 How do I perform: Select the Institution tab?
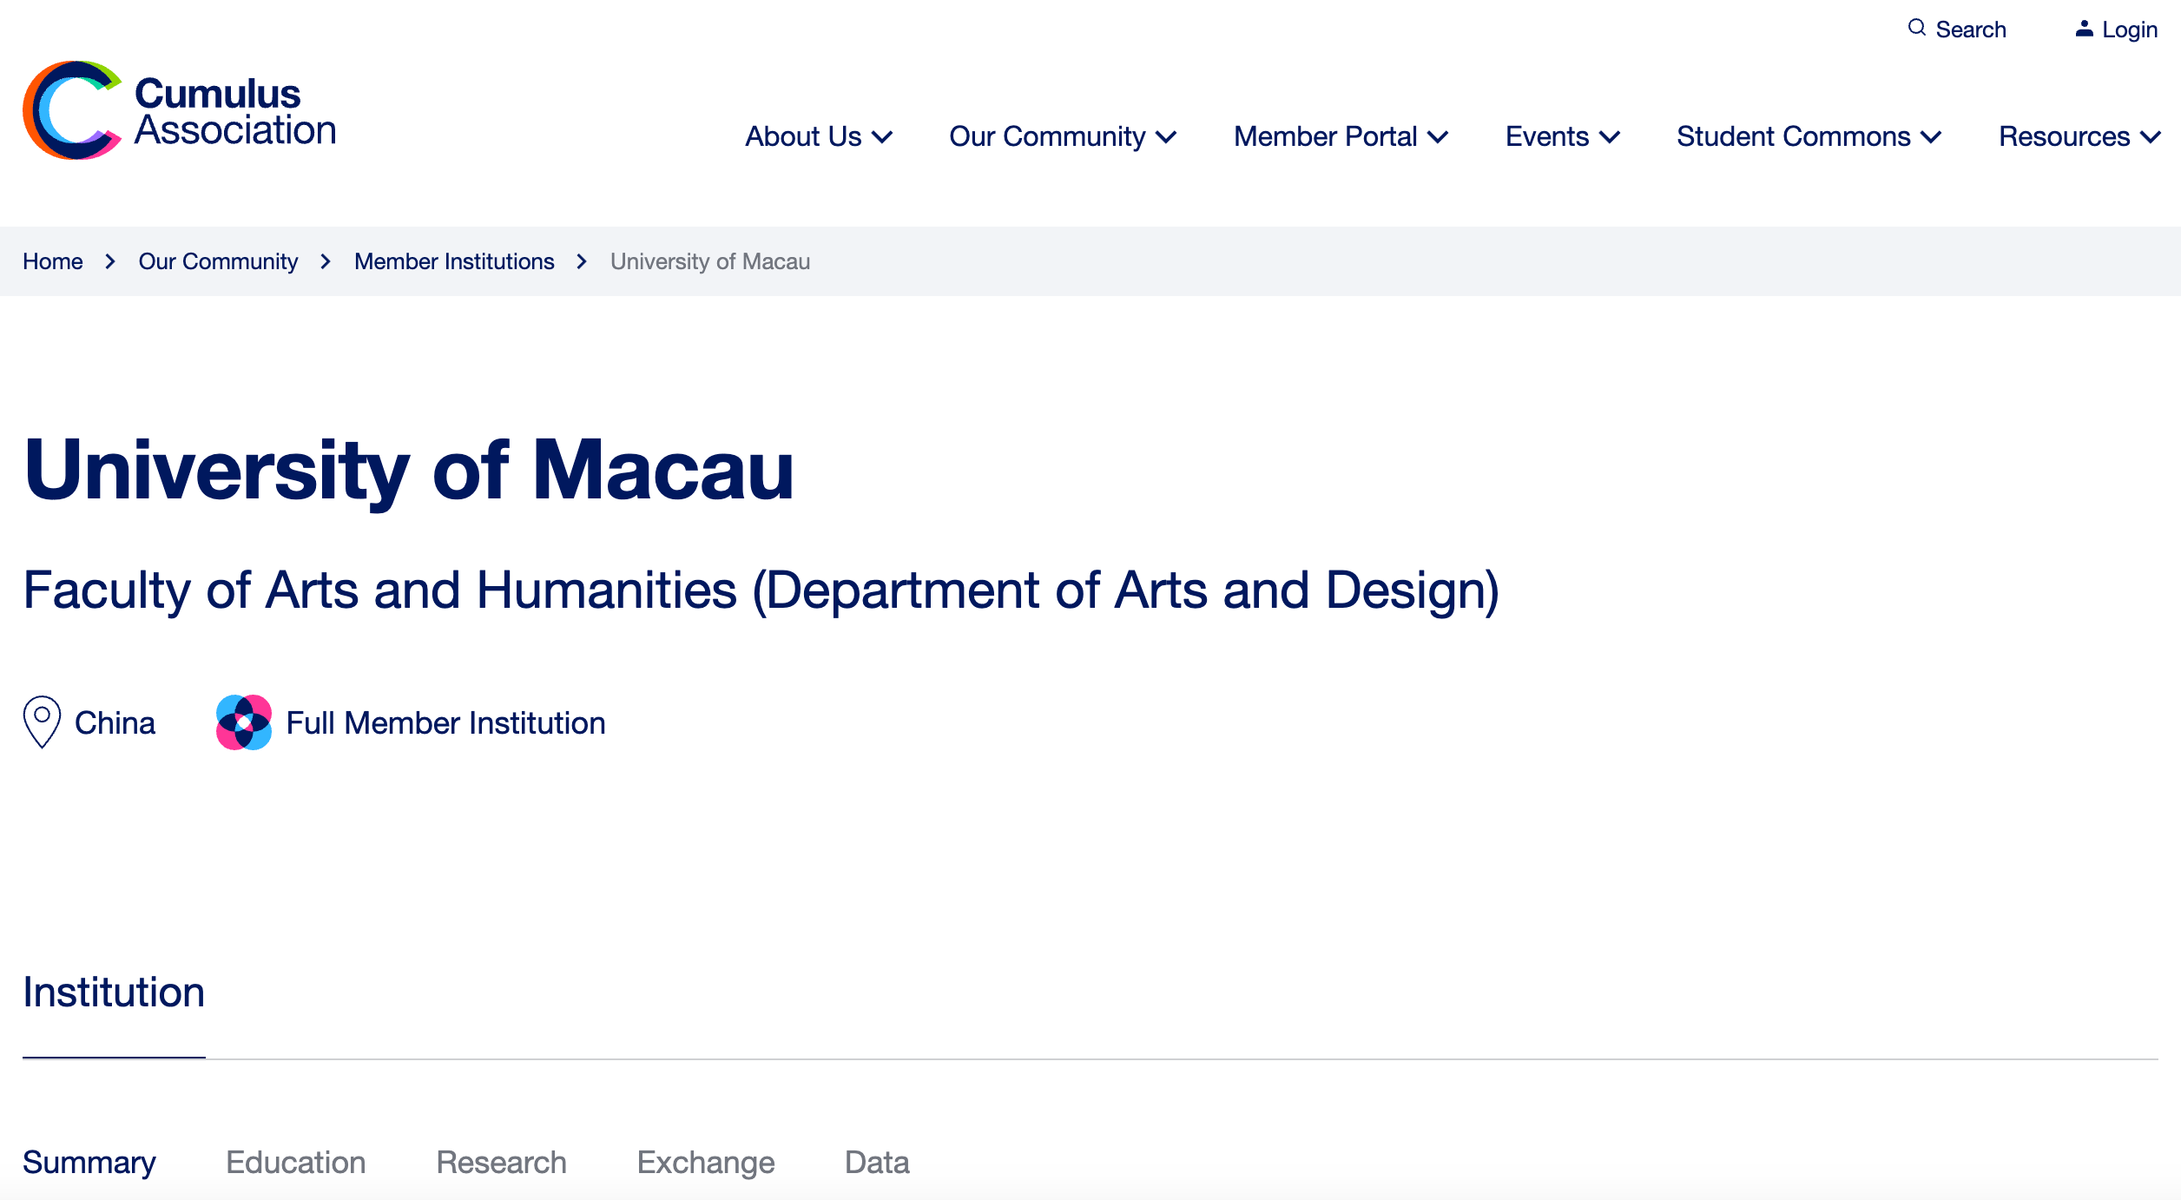click(x=114, y=992)
